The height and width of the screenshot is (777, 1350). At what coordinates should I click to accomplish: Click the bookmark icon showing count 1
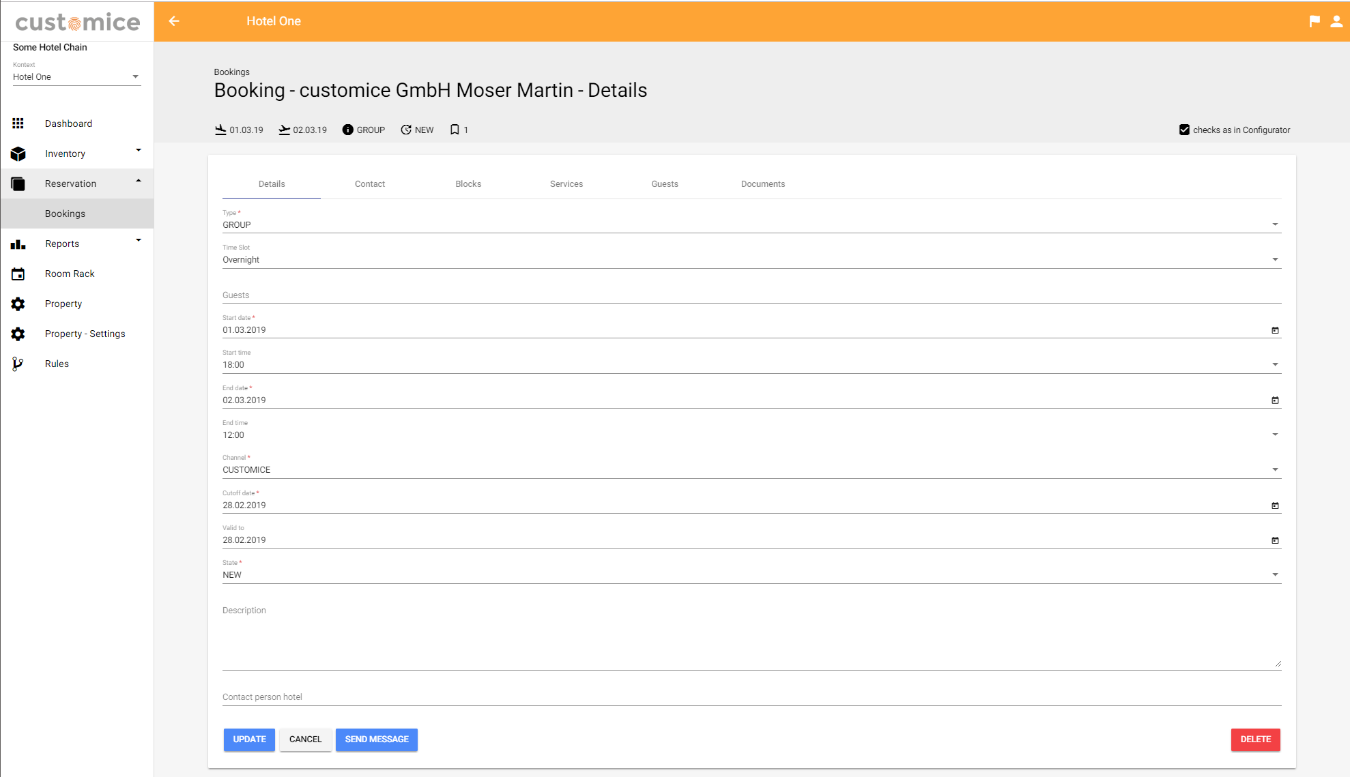[x=455, y=130]
